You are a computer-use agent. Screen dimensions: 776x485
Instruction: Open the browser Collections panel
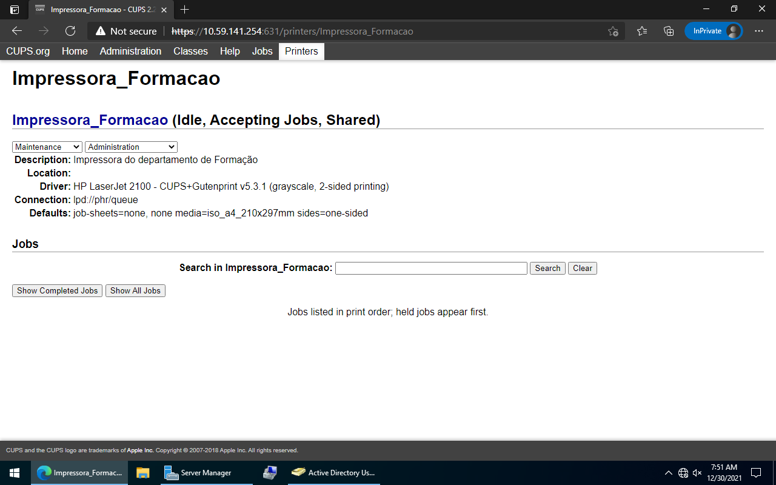668,30
